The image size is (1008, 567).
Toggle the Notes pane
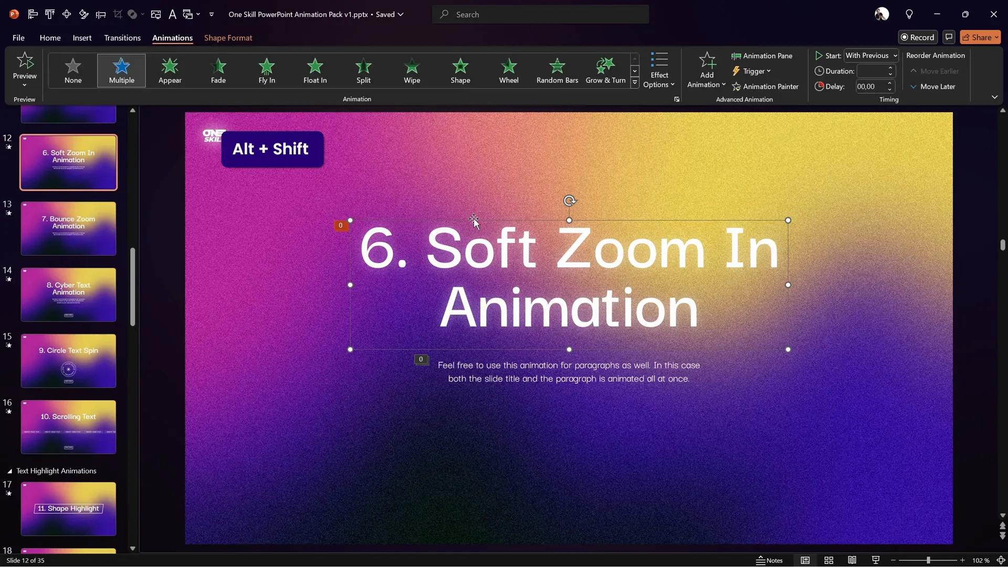point(770,560)
